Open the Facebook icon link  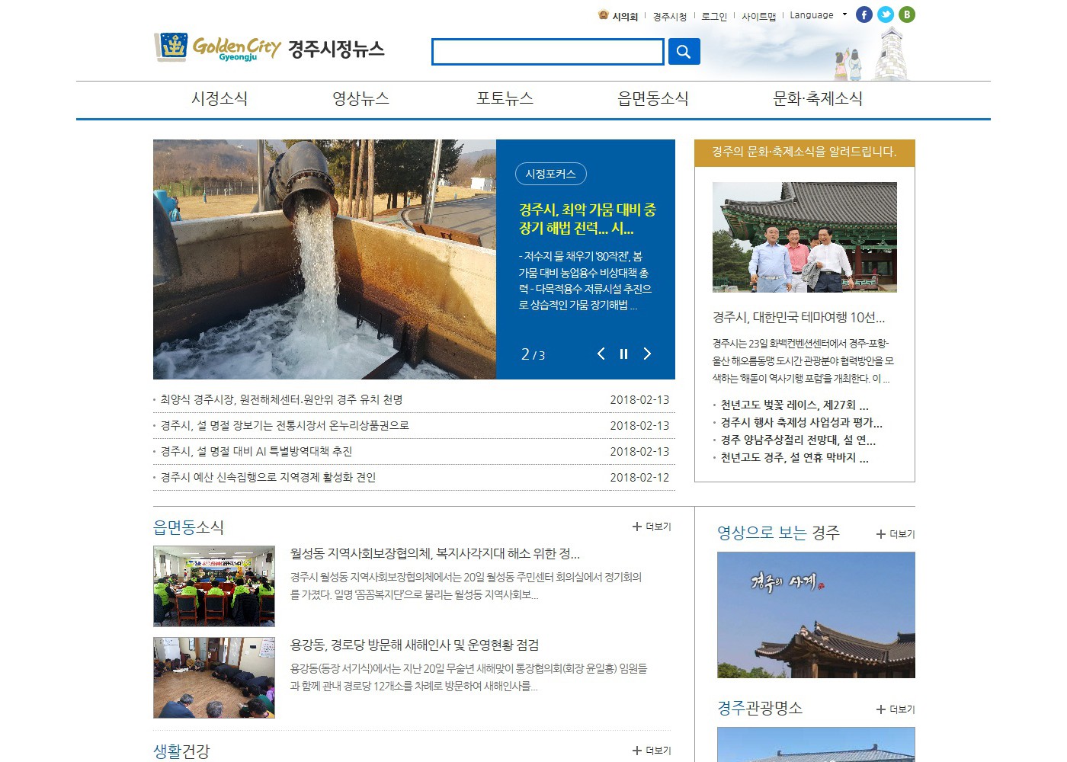tap(864, 14)
